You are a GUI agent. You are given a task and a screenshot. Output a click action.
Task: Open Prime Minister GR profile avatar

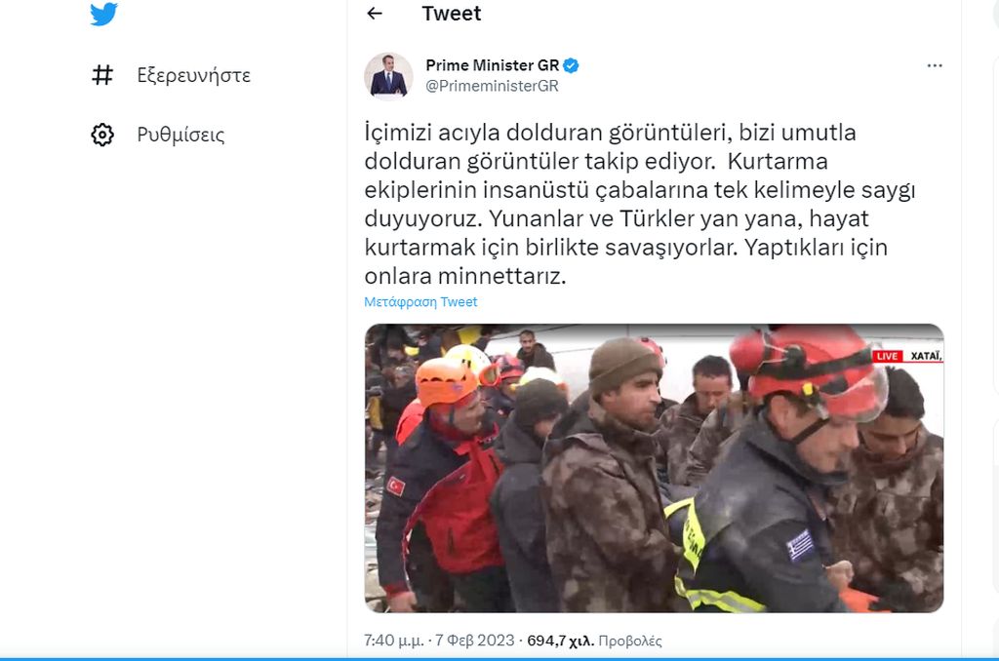click(388, 76)
